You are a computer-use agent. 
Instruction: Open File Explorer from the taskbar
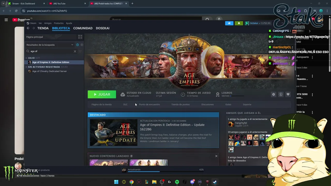[x=154, y=182]
